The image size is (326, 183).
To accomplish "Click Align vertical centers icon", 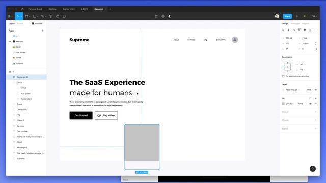I will pyautogui.click(x=305, y=30).
